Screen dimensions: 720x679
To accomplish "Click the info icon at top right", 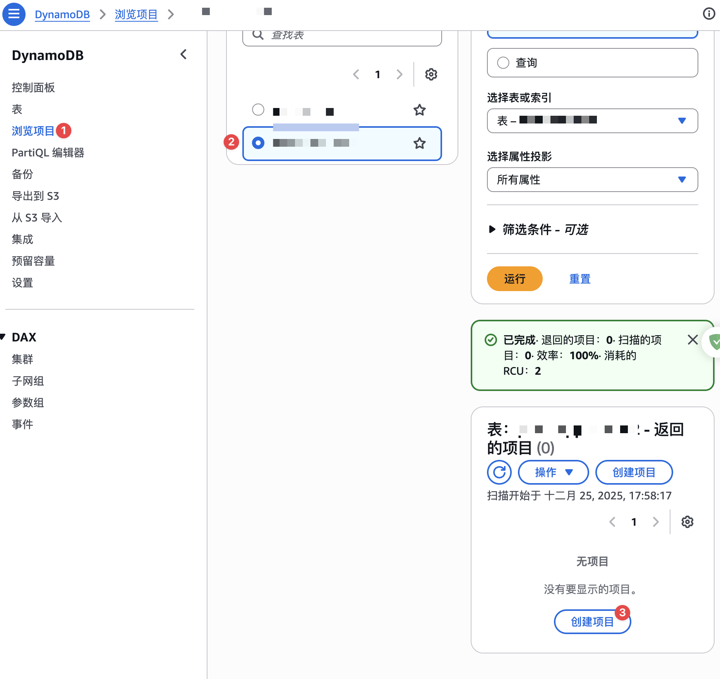I will [709, 14].
